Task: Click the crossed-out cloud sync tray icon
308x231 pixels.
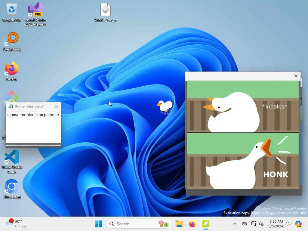Action: coord(244,224)
